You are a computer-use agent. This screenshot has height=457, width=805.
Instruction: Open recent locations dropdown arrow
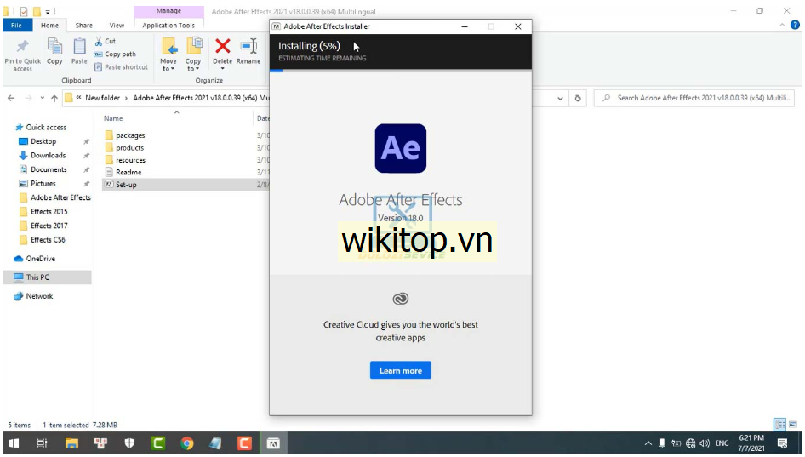click(x=42, y=98)
